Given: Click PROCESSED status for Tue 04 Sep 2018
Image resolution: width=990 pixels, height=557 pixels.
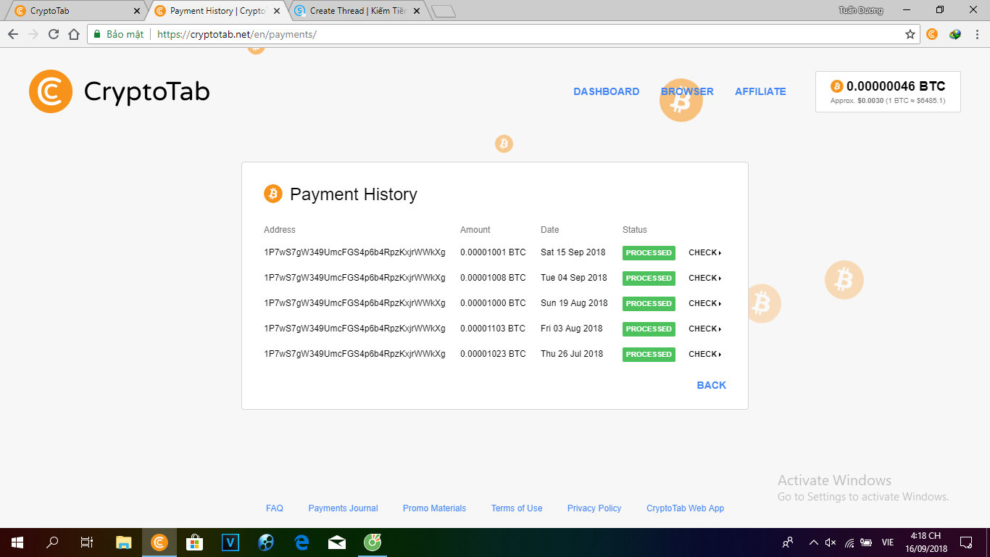Looking at the screenshot, I should [x=649, y=278].
